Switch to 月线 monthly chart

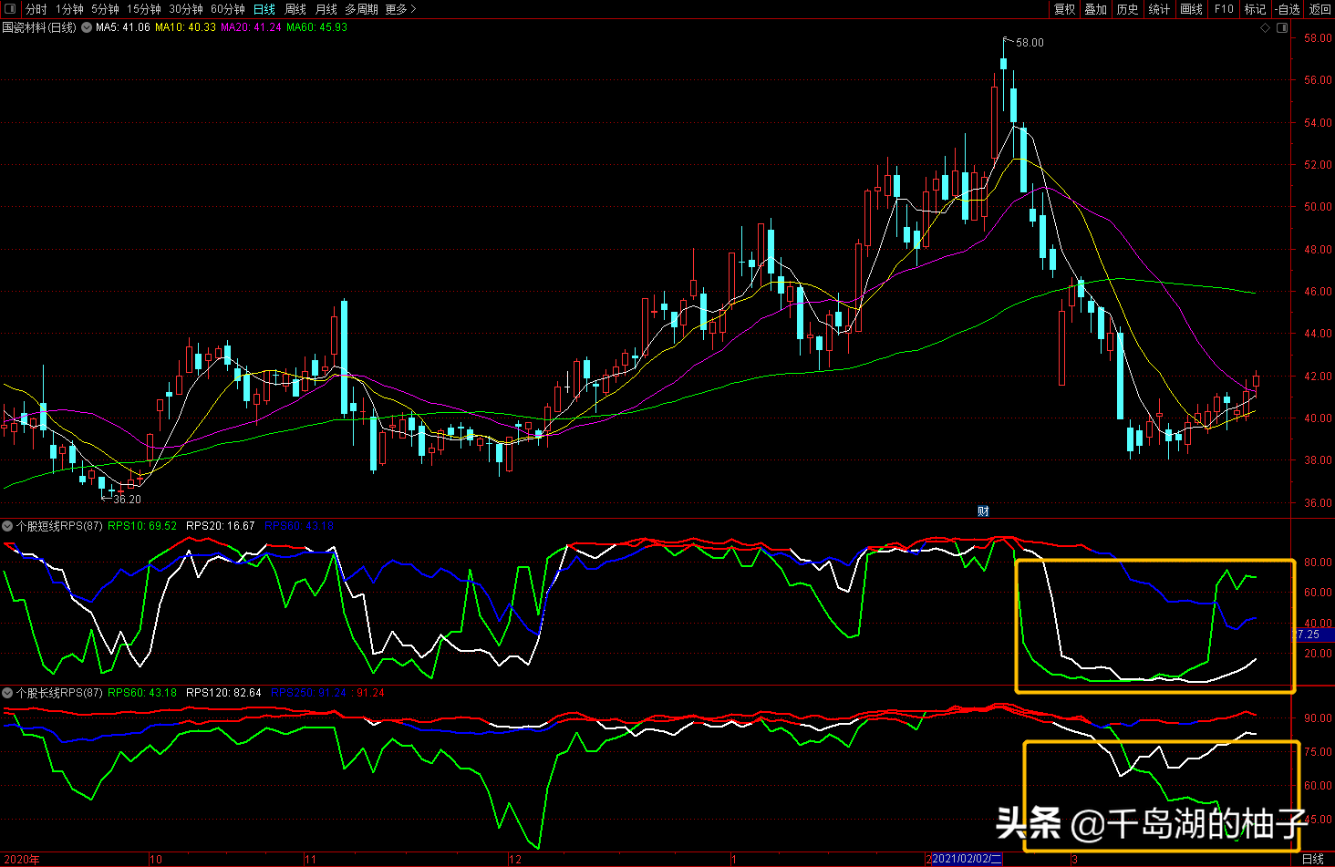[326, 9]
